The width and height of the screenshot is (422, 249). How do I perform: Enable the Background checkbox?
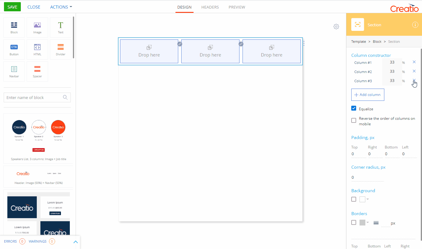click(354, 199)
